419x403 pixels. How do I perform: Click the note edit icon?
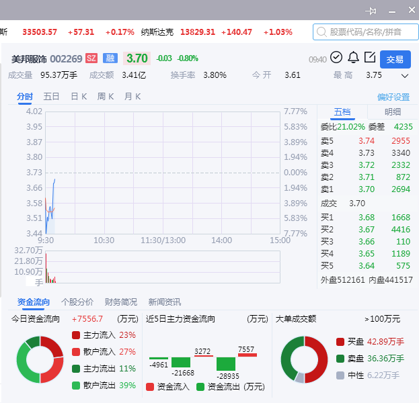370,57
